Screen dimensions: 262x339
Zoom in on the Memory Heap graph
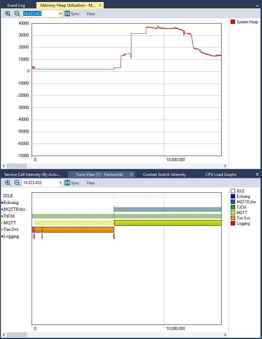tap(8, 13)
